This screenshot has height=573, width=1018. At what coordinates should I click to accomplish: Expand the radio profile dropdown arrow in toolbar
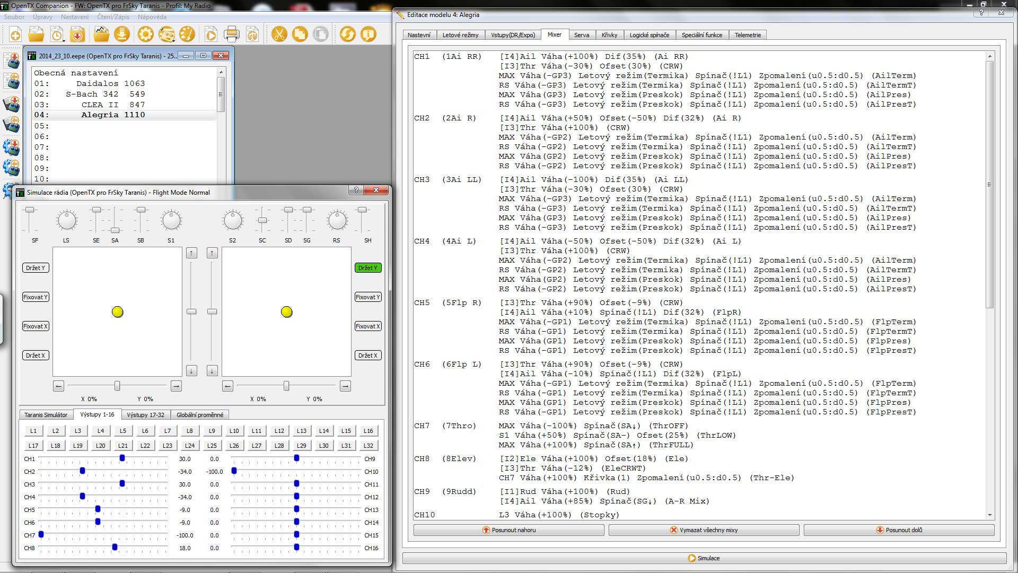[174, 40]
